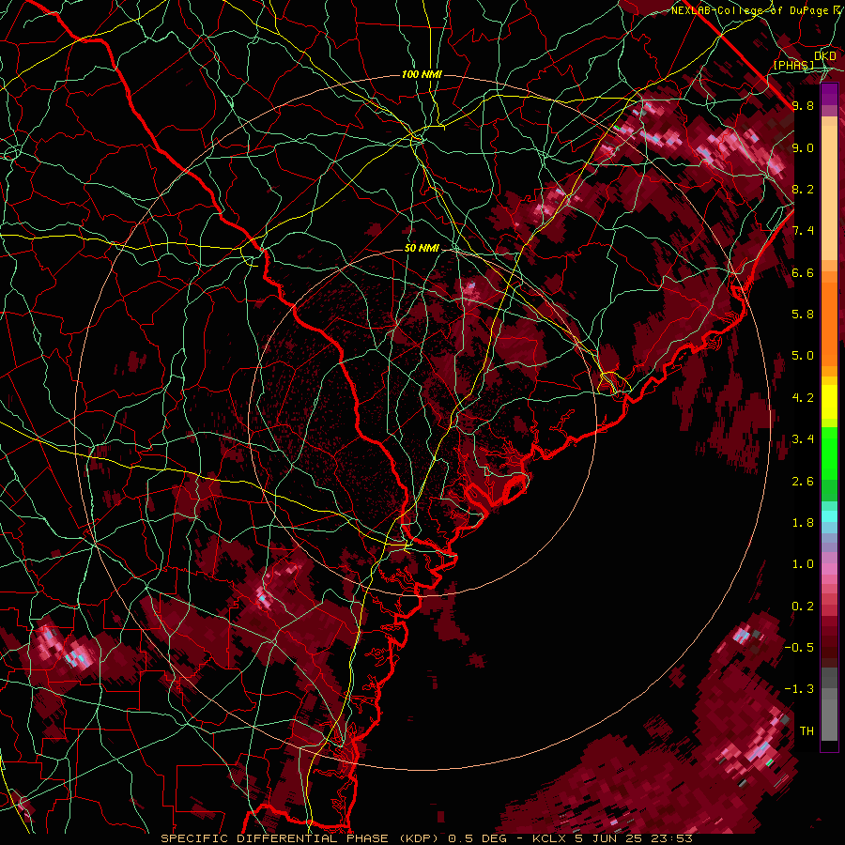Click the 1.8 legend value
845x845 pixels.
[803, 523]
